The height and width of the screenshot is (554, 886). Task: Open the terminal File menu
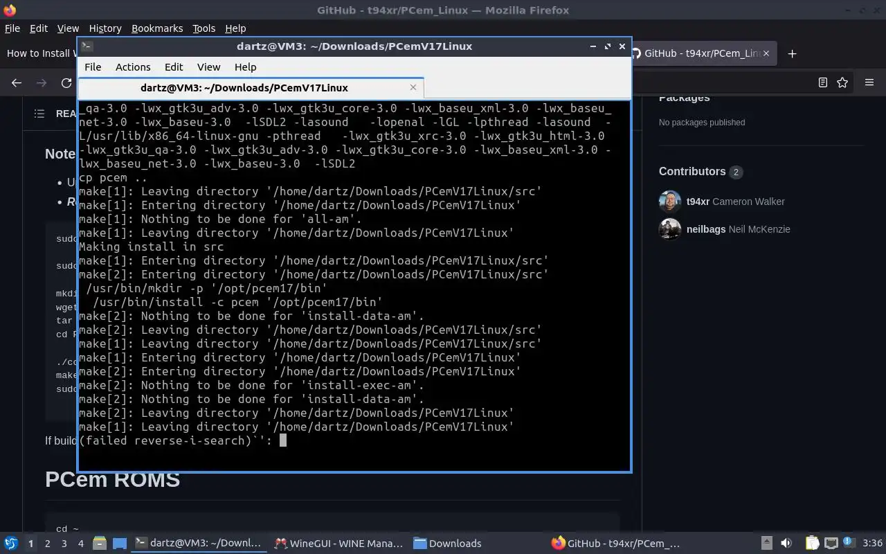[93, 67]
